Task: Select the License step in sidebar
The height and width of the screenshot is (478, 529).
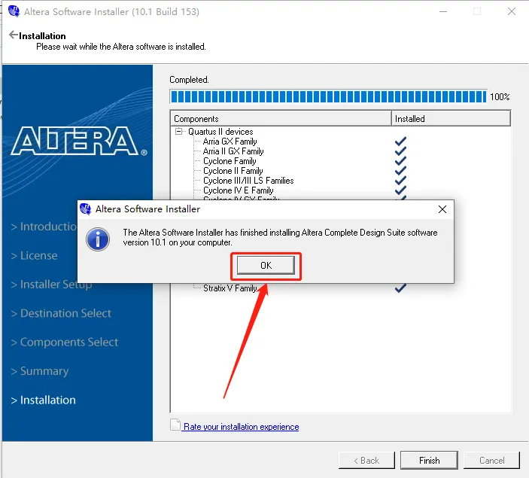Action: (x=34, y=255)
